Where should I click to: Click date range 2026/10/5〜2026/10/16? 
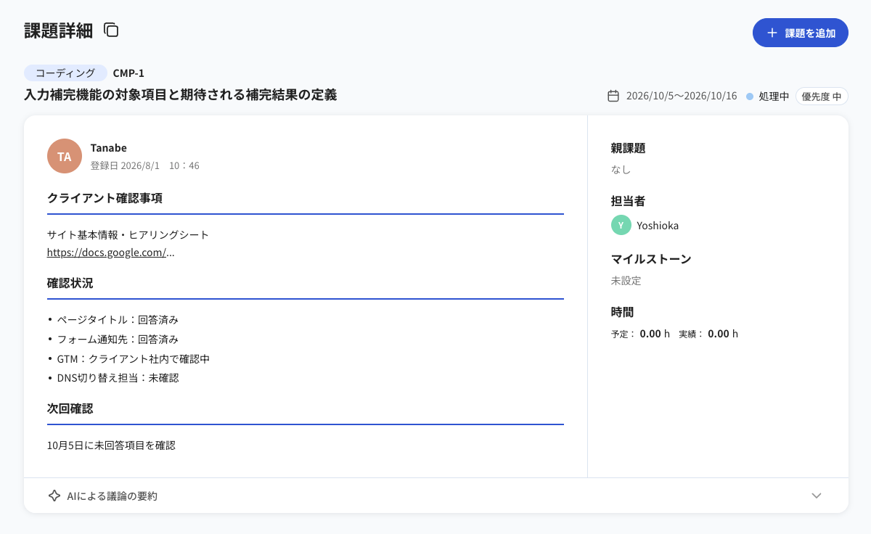point(682,96)
